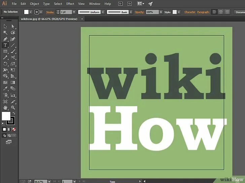Open the Stroke panel link

pyautogui.click(x=50, y=12)
